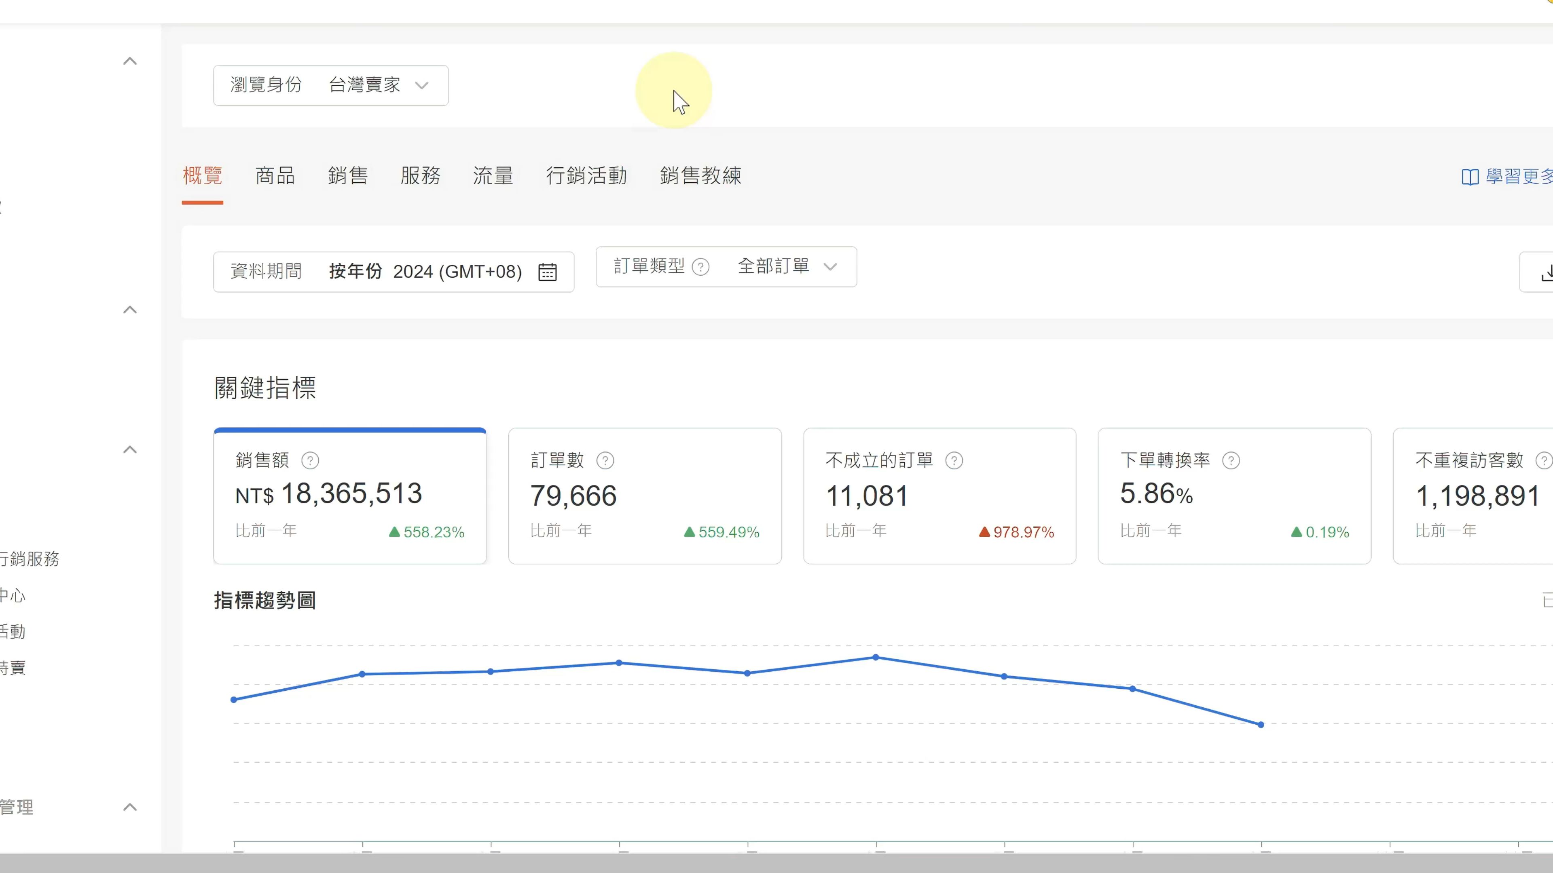Click the help icon beside 不成立的訂單

coord(954,461)
